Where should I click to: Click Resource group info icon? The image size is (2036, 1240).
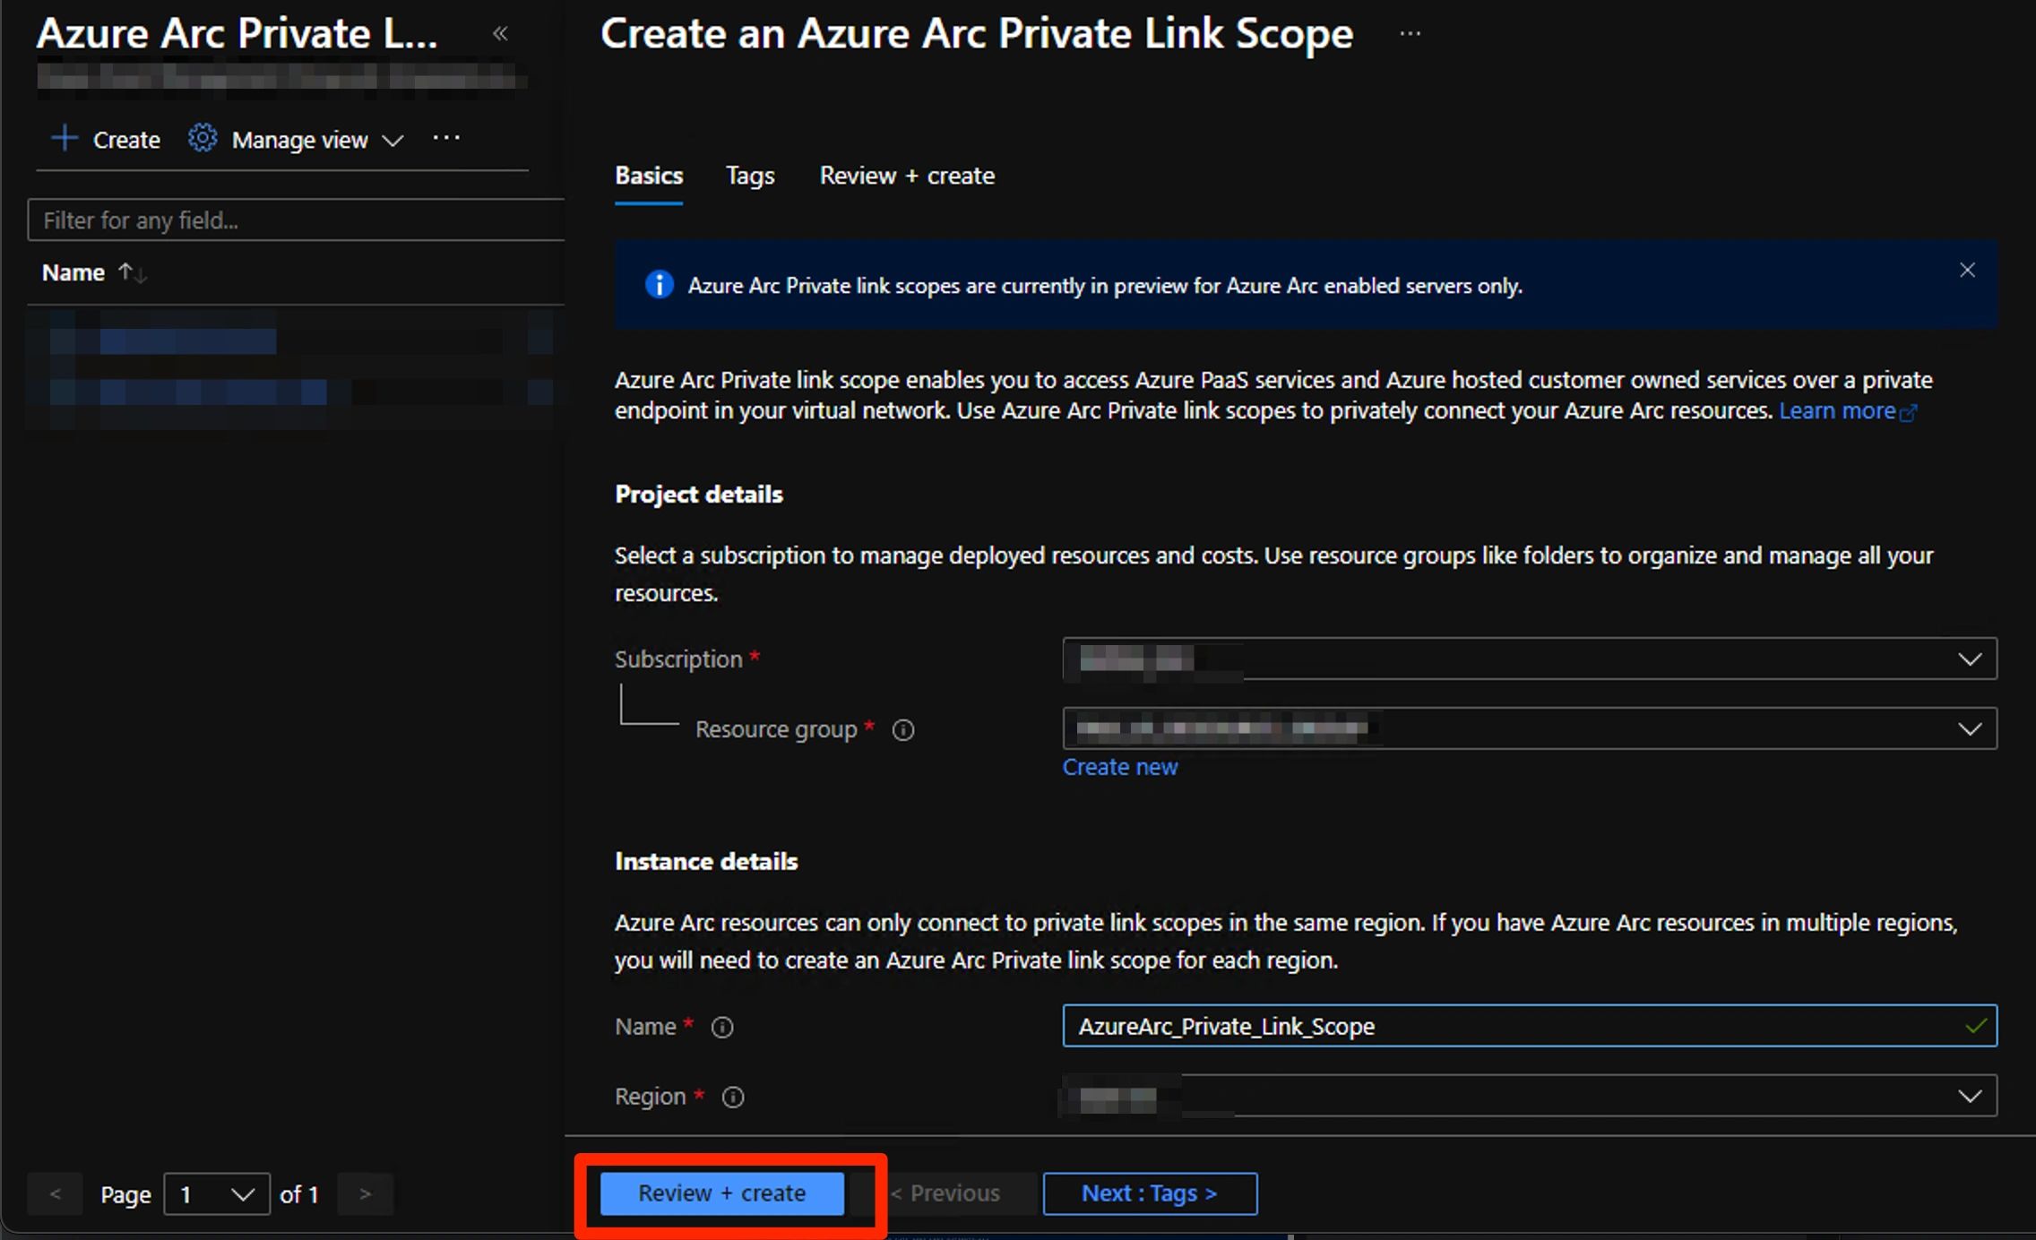pyautogui.click(x=903, y=730)
